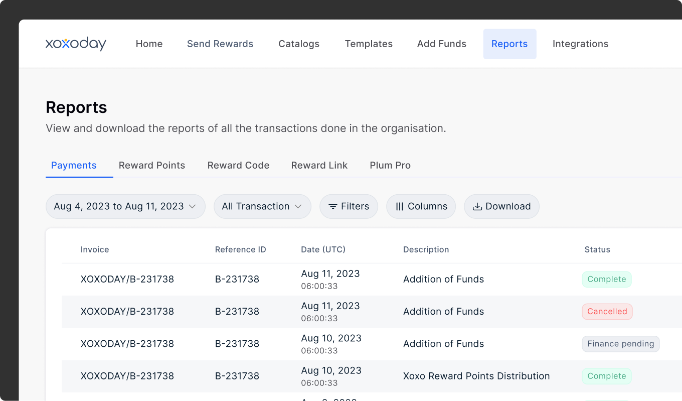Image resolution: width=682 pixels, height=401 pixels.
Task: Switch to the Plum Pro tab
Action: point(390,165)
